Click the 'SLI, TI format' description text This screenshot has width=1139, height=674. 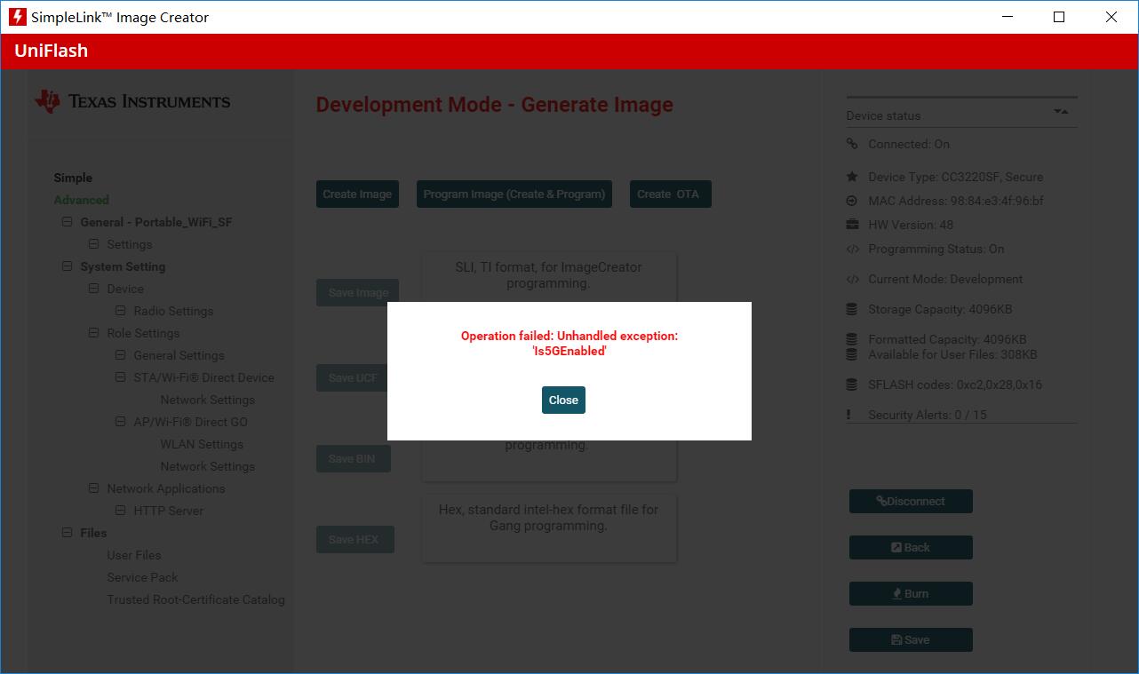(x=548, y=274)
